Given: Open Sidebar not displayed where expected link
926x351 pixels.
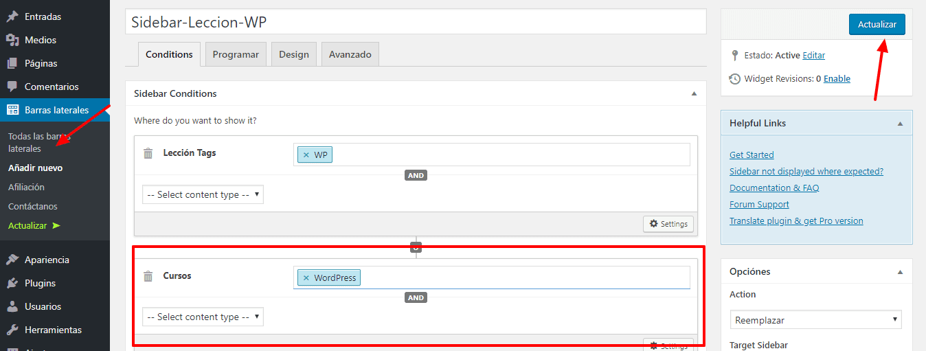Looking at the screenshot, I should point(806,172).
